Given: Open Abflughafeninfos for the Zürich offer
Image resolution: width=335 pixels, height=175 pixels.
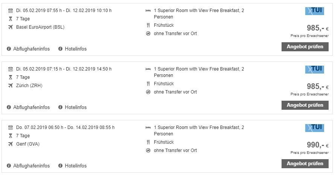Looking at the screenshot, I should click(x=28, y=107).
